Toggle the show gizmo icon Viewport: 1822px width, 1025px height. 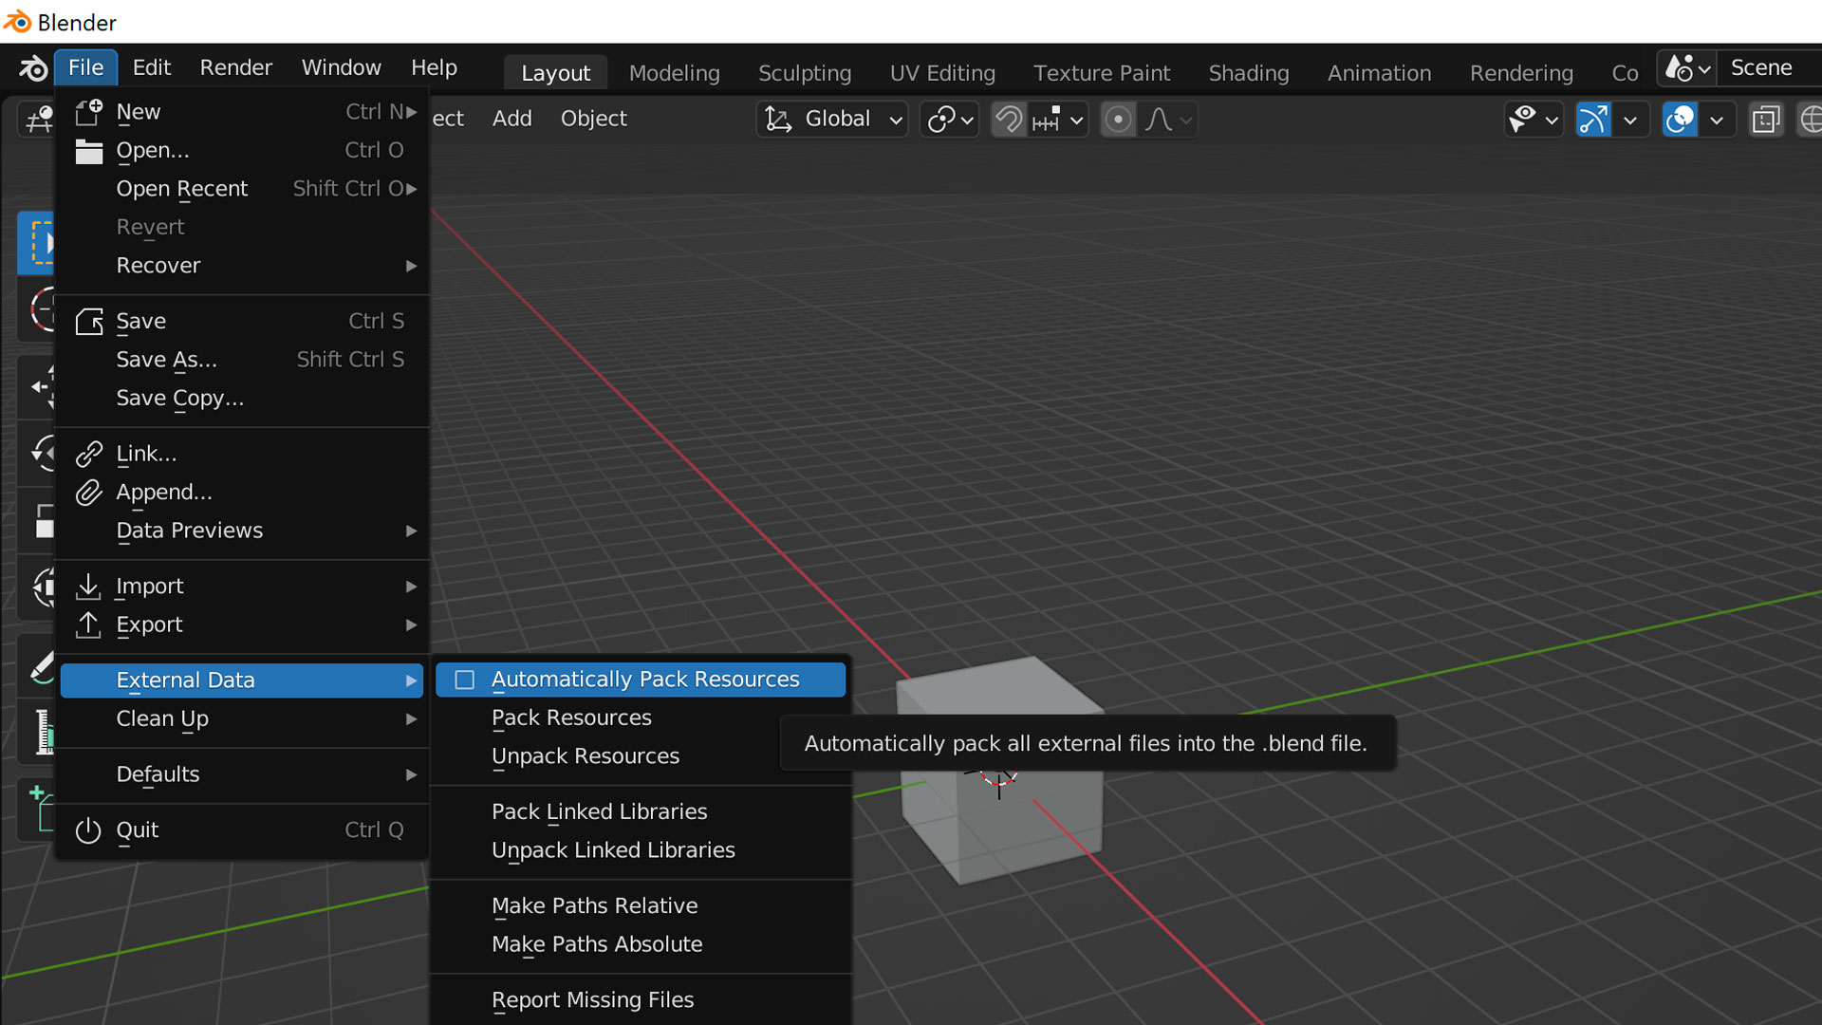[x=1593, y=120]
